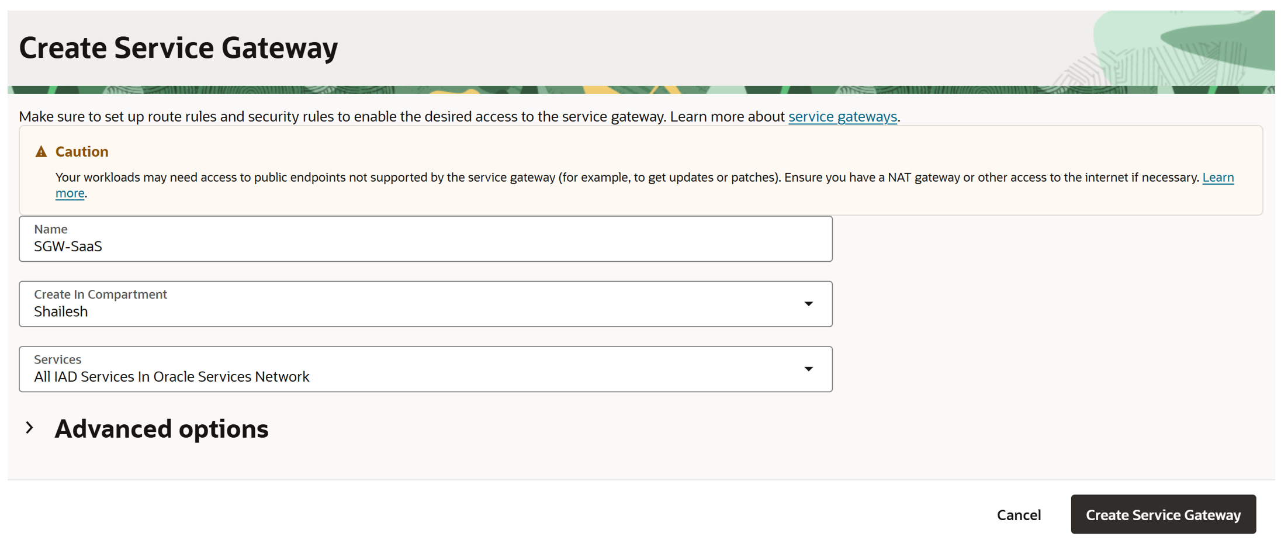Click the Caution warning triangle icon
Screen dimensions: 1281x547
(x=41, y=152)
